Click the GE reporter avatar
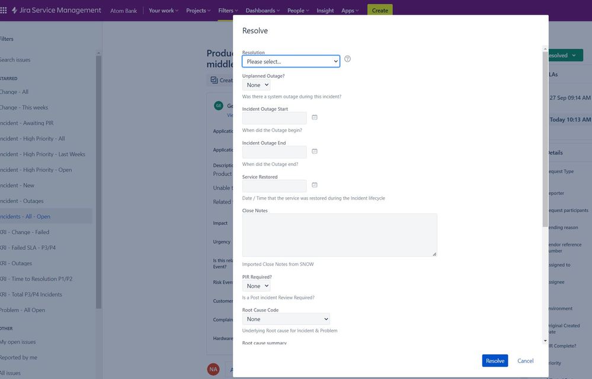Viewport: 592px width, 379px height. [x=219, y=105]
